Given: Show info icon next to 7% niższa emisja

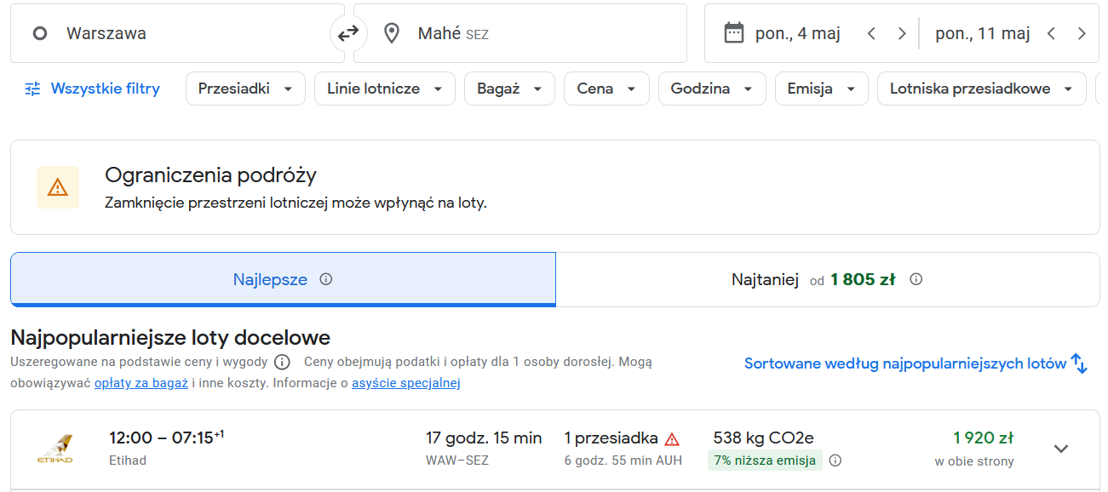Looking at the screenshot, I should 835,461.
